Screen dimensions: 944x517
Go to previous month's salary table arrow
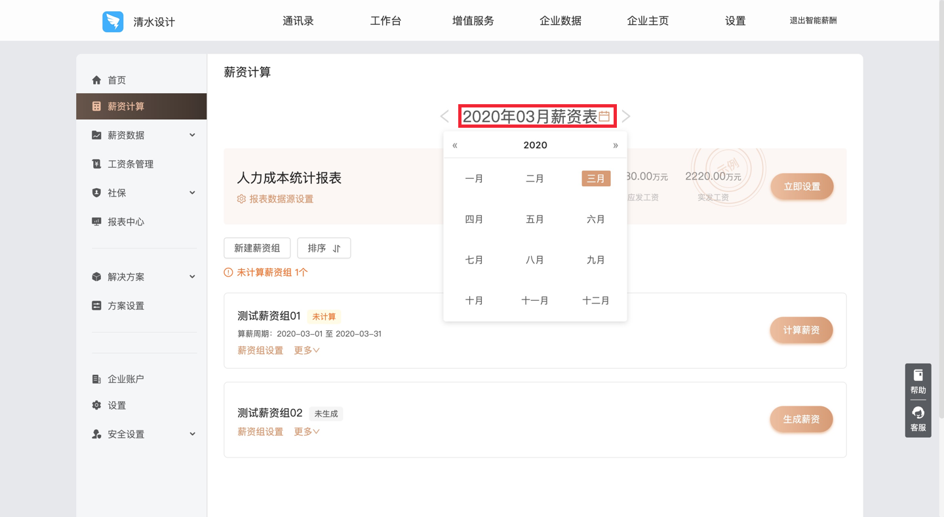point(444,117)
